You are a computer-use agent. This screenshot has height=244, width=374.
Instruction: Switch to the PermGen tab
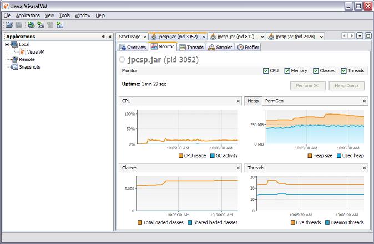coord(275,101)
